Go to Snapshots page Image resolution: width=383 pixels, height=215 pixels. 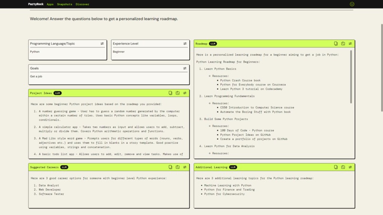pos(65,4)
